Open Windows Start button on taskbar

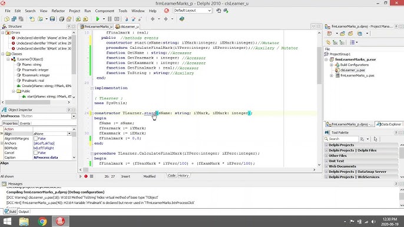tap(7, 221)
